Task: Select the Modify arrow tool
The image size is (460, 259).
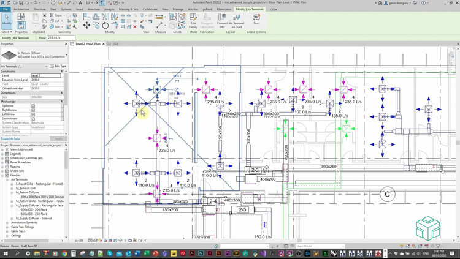Action: [x=7, y=20]
